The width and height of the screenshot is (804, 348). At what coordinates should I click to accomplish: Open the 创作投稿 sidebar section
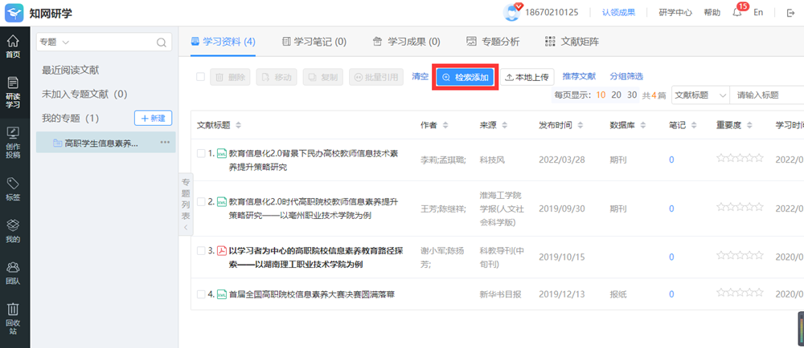pos(14,143)
